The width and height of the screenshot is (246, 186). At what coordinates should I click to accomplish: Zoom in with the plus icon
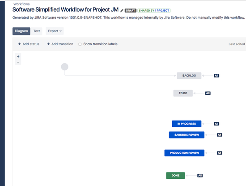pos(18,56)
